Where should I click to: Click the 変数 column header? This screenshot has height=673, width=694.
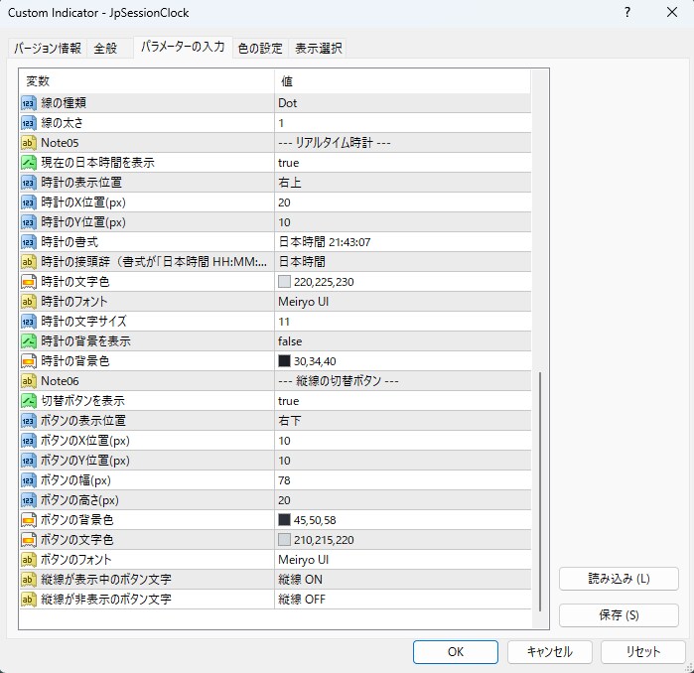click(x=147, y=81)
